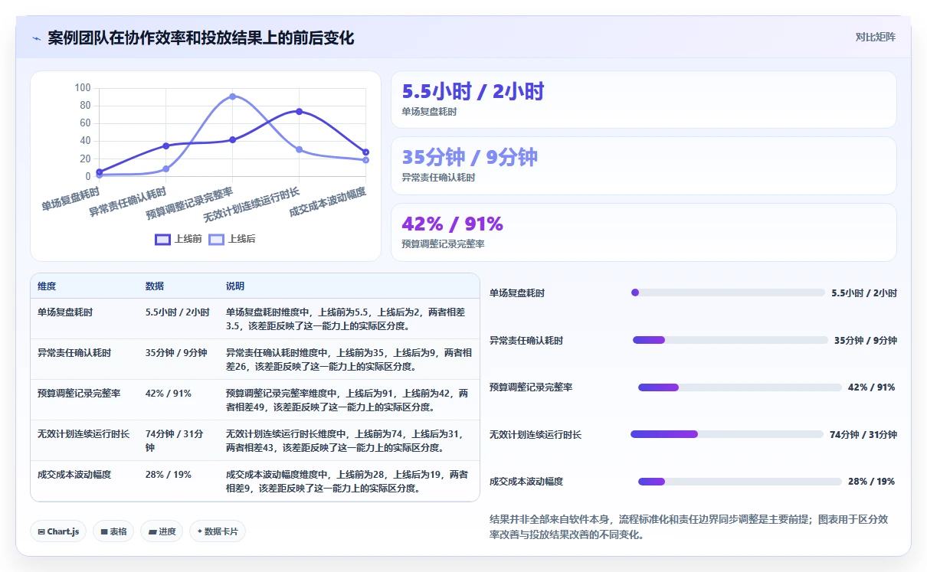The image size is (927, 572).
Task: Click the page title 案例团队在协作效率
Action: 201,38
